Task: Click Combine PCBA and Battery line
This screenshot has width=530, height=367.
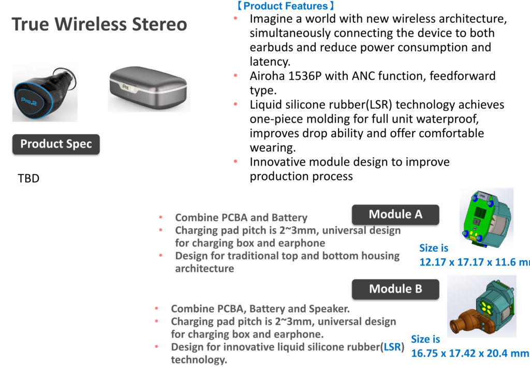Action: pyautogui.click(x=241, y=217)
